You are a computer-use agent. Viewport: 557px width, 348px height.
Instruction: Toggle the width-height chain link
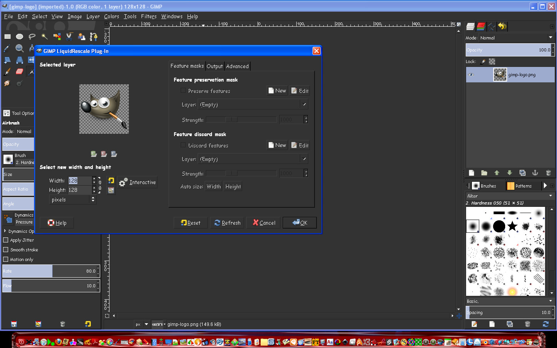(100, 185)
